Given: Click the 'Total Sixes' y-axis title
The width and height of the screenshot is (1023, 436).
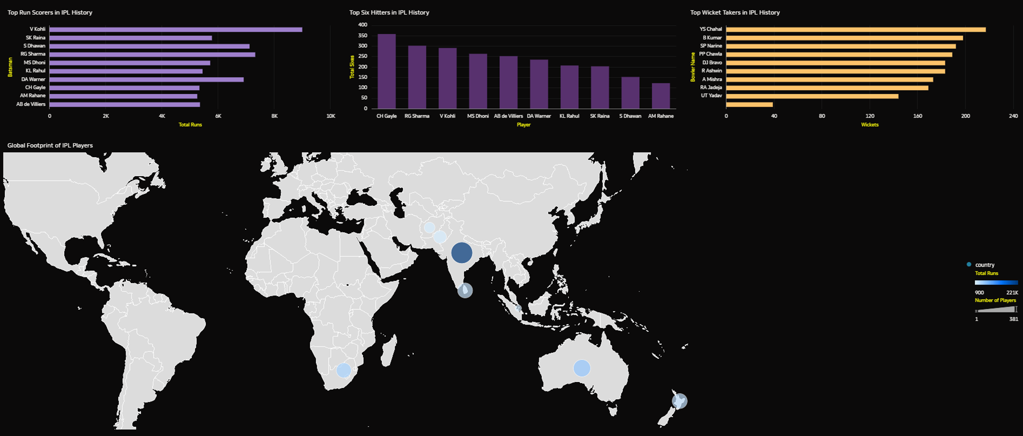Looking at the screenshot, I should [352, 67].
